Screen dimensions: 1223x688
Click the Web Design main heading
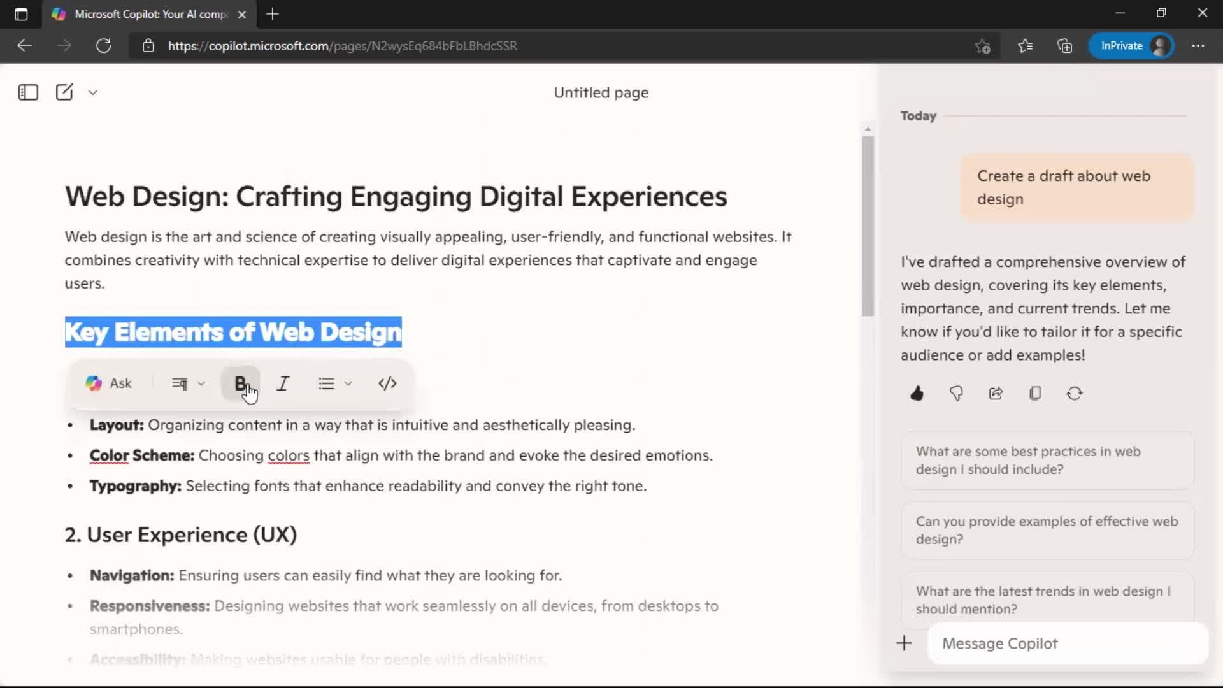tap(396, 196)
